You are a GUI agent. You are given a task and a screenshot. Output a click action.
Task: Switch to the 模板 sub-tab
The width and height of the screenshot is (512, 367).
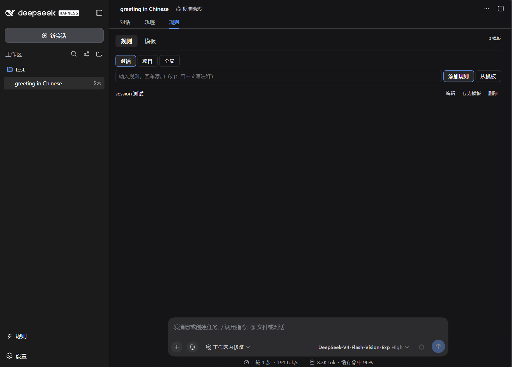coord(150,41)
